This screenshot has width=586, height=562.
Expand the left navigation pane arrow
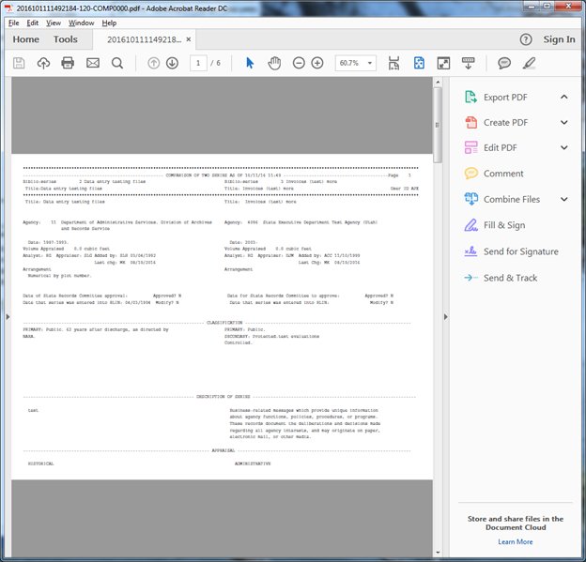tap(8, 317)
